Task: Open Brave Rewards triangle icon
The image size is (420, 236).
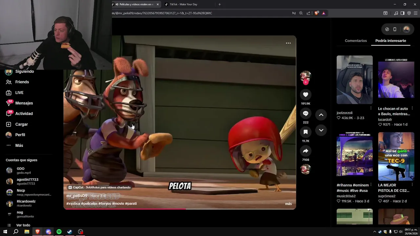Action: 324,13
